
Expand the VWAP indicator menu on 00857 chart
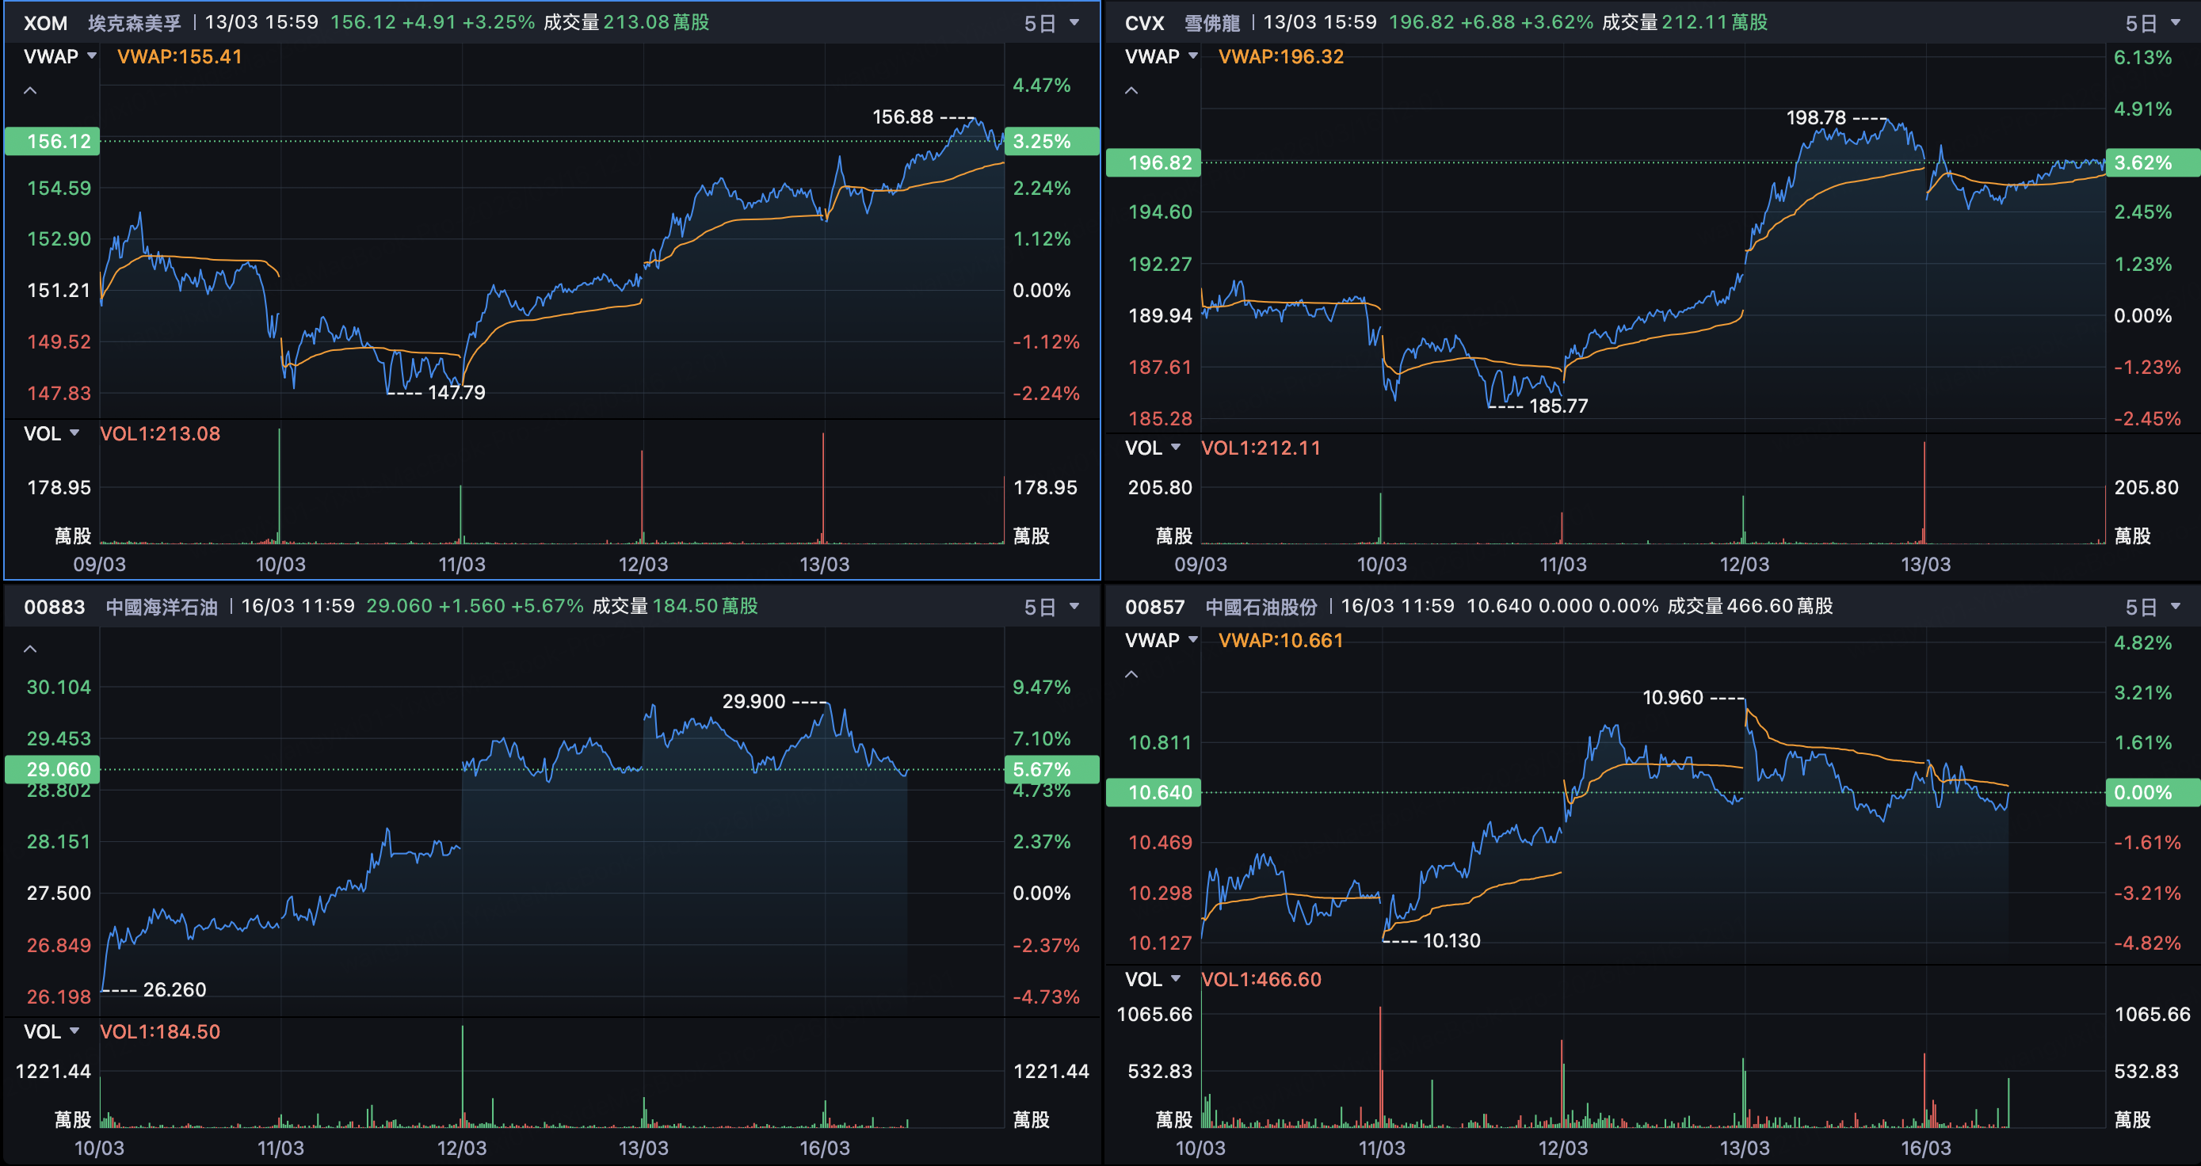(1162, 640)
